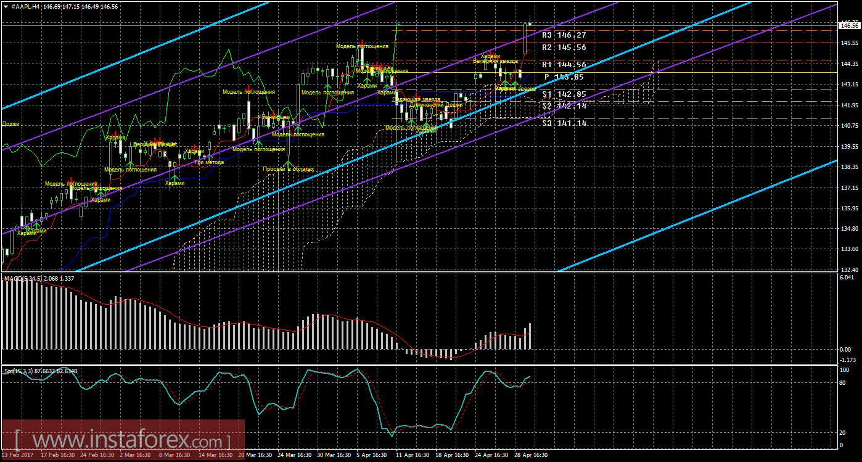
Task: Click 139.55 on the price axis
Action: click(x=850, y=147)
